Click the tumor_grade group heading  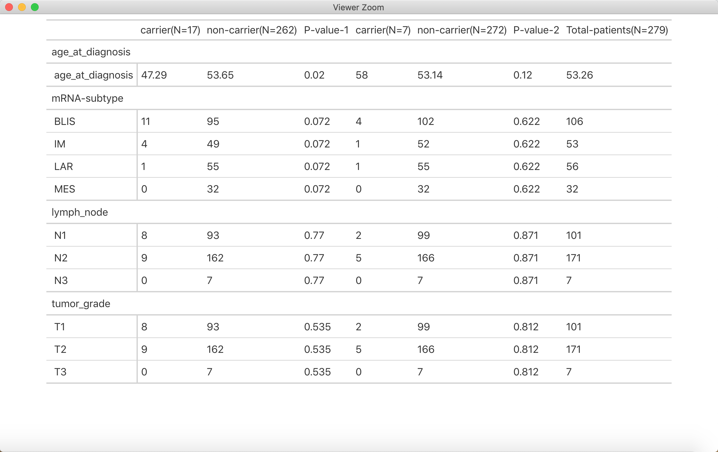pos(81,304)
